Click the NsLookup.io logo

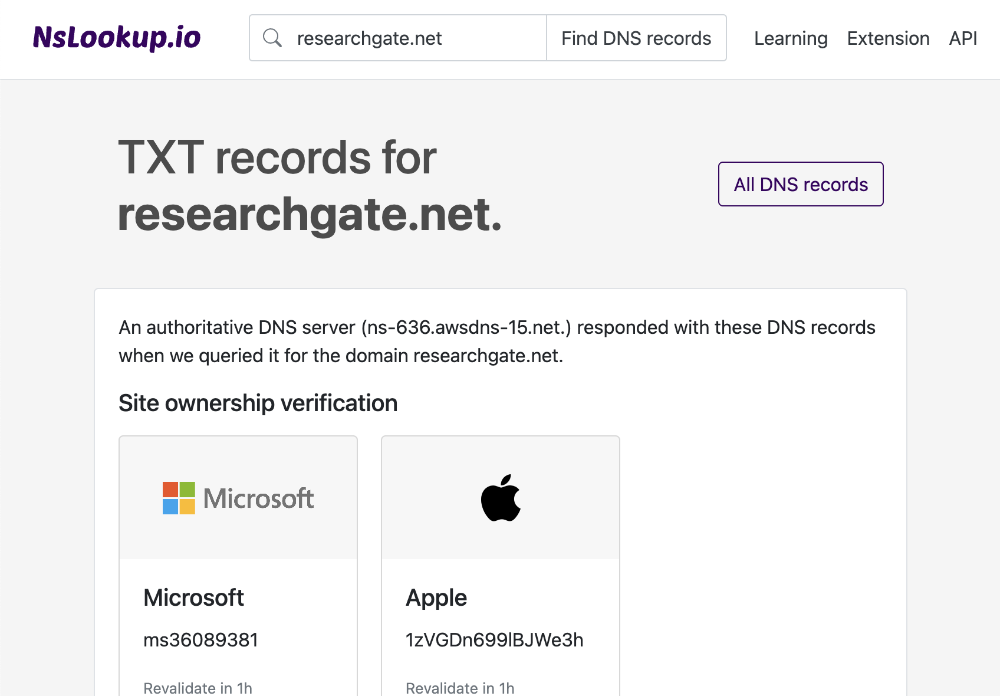tap(117, 38)
